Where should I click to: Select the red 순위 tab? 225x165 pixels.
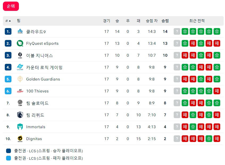[11, 6]
